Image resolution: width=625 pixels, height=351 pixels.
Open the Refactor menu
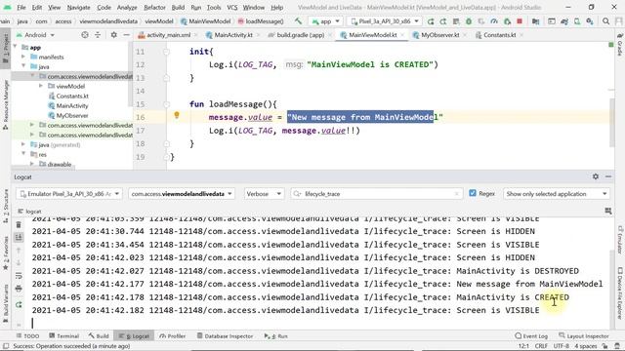click(154, 7)
